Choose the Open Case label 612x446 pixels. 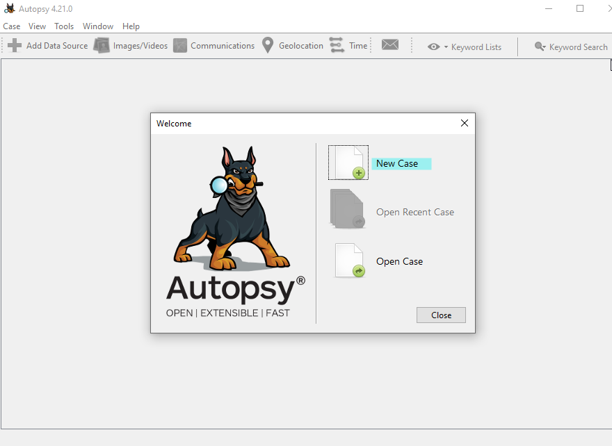(x=399, y=262)
